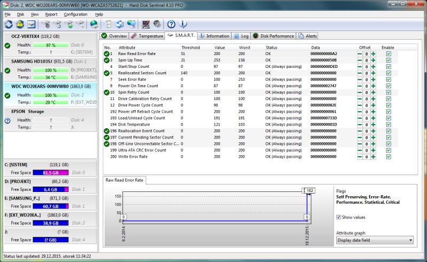Viewport: 427px width, 262px height.
Task: Click the globe icon in the toolbar
Action: coord(94,24)
